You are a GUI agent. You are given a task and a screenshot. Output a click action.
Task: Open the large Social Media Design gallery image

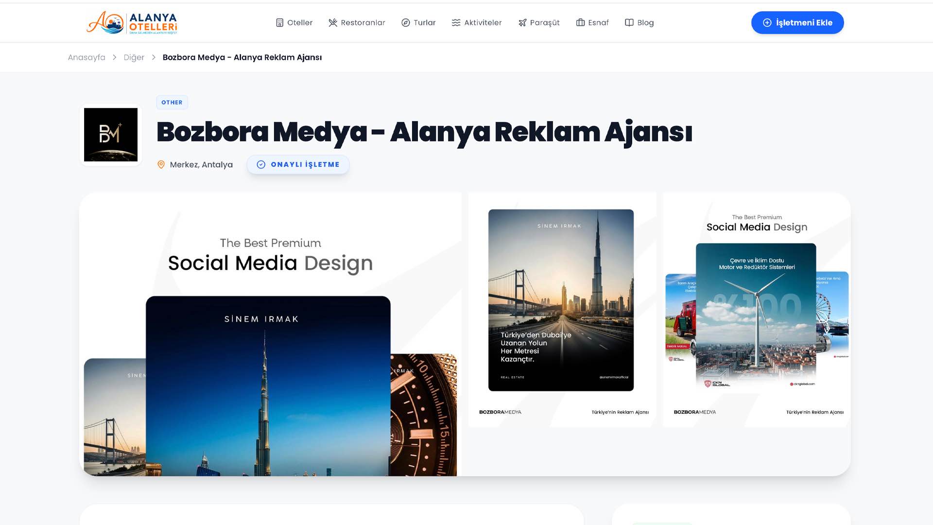tap(270, 334)
